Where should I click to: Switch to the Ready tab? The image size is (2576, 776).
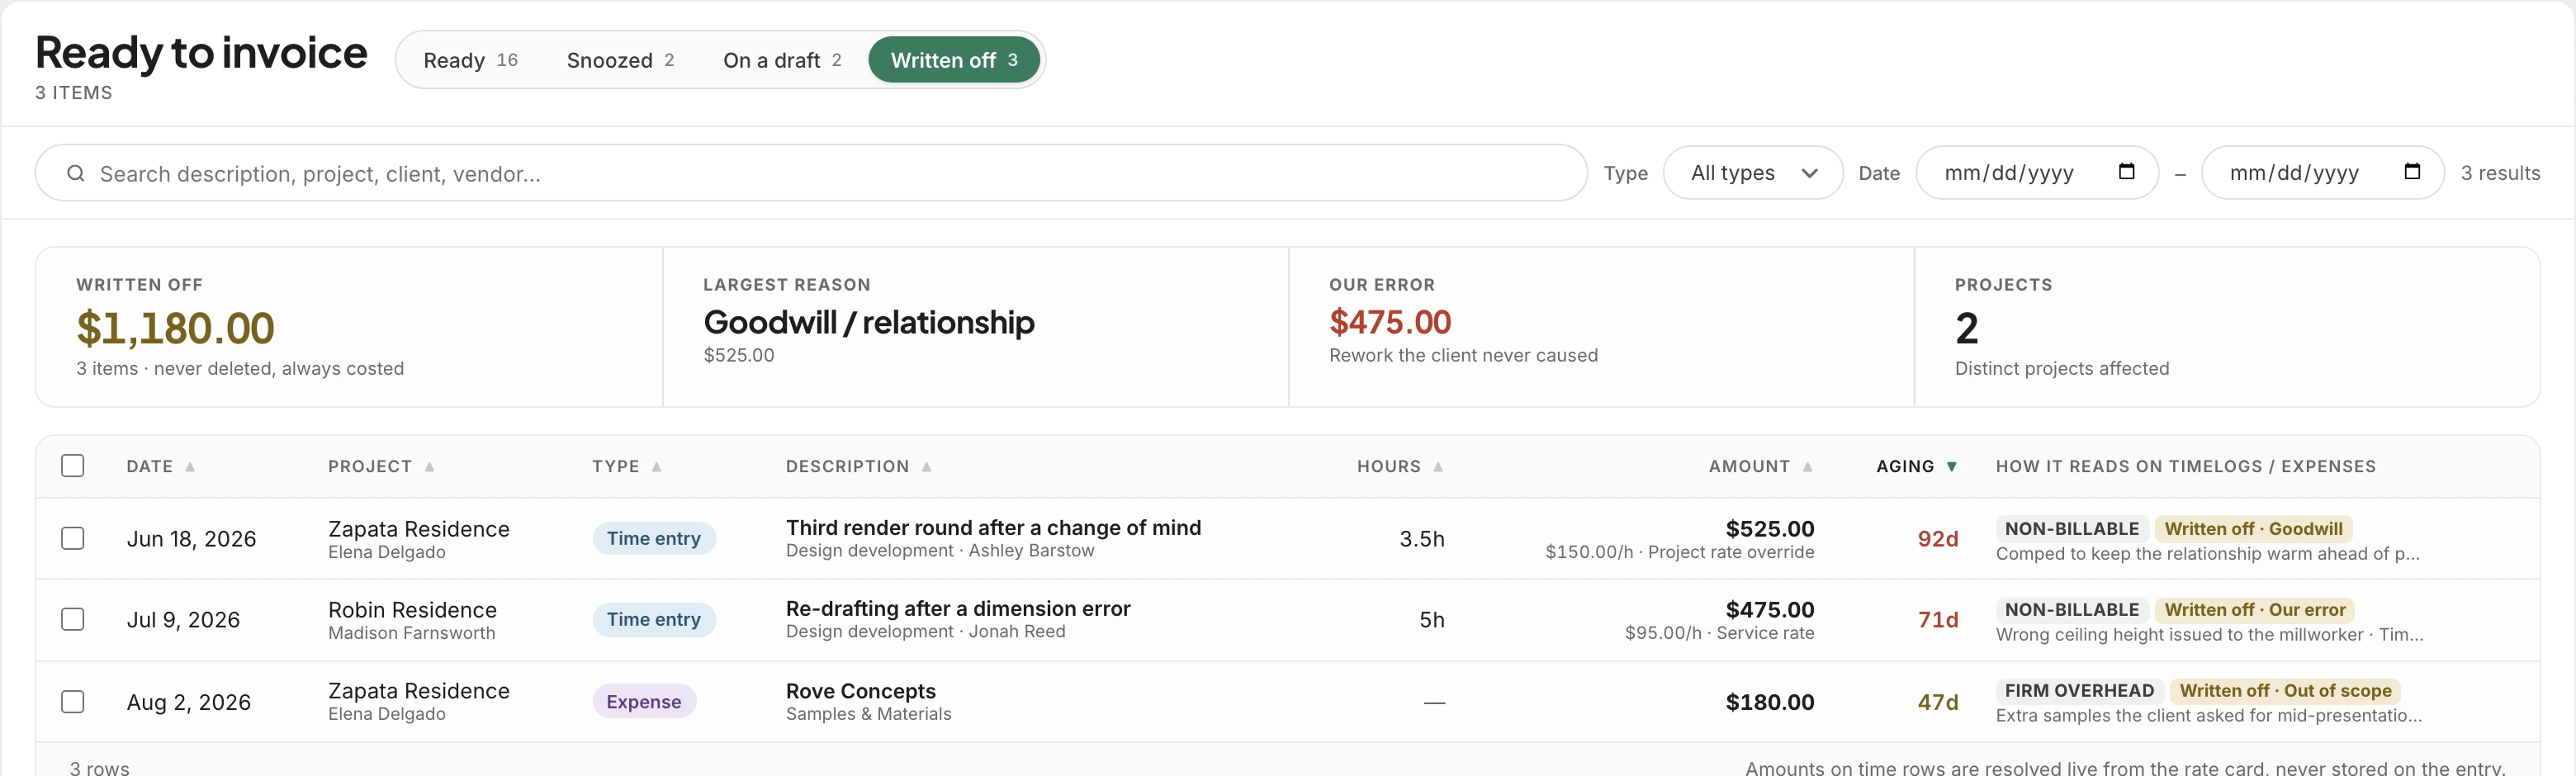(470, 60)
